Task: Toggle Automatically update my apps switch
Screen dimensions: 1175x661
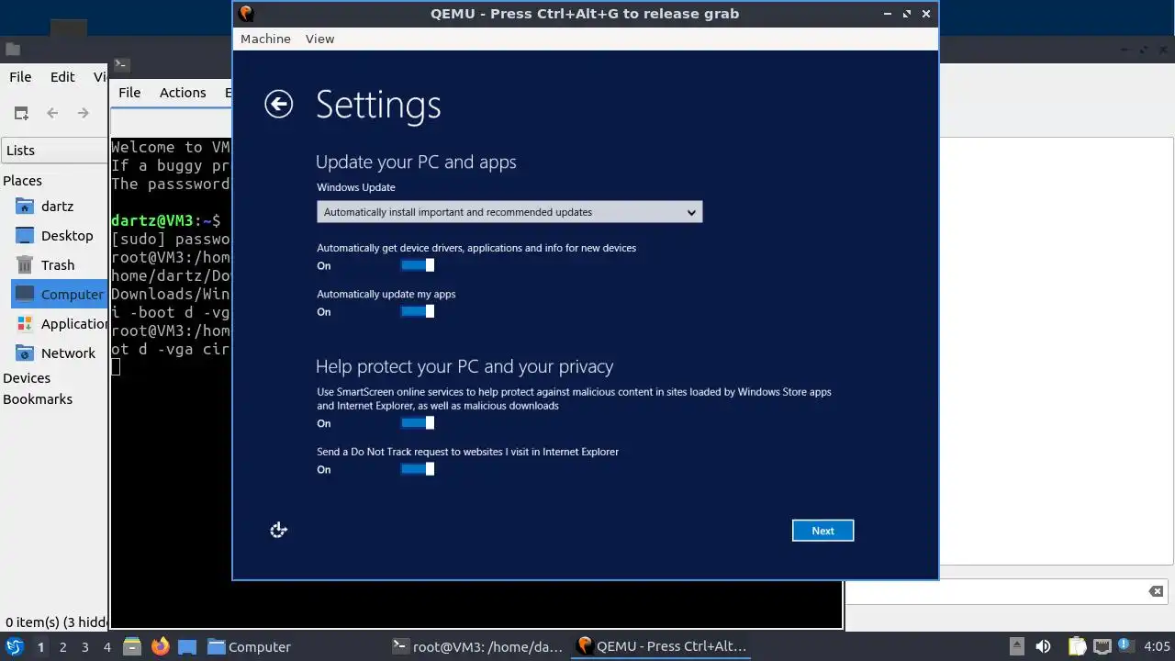Action: click(x=418, y=311)
